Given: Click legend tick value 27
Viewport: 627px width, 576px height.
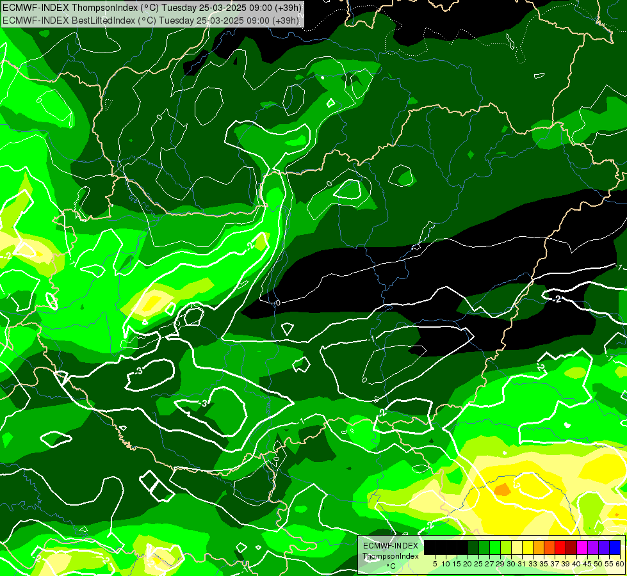Looking at the screenshot, I should (489, 564).
